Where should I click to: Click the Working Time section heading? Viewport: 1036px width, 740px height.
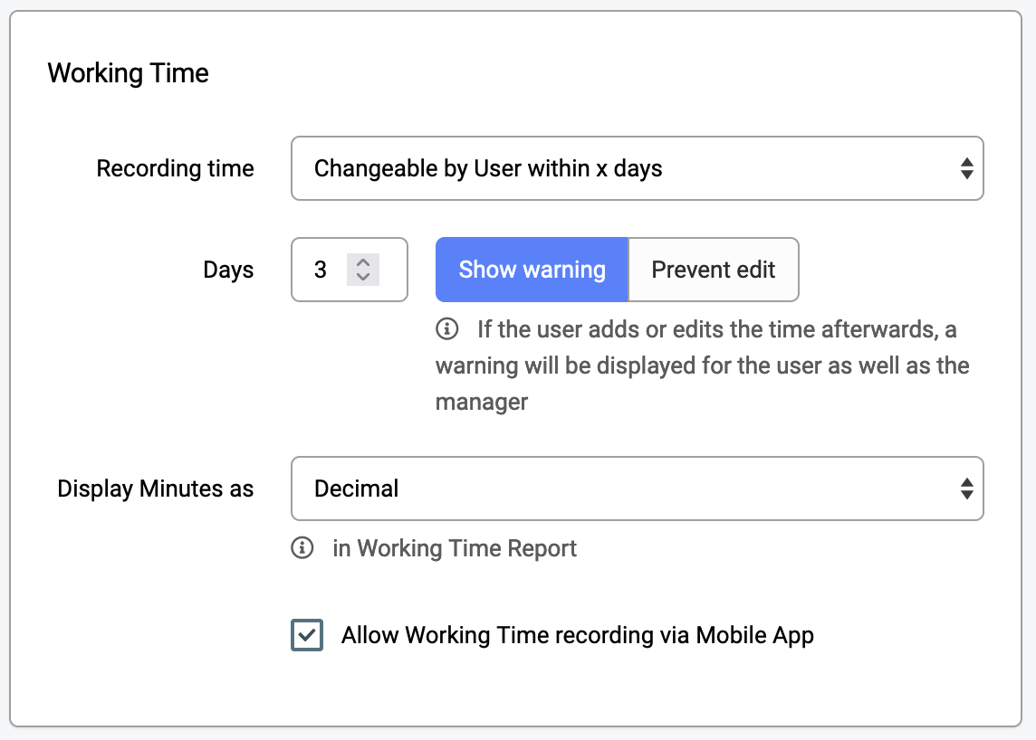point(129,72)
